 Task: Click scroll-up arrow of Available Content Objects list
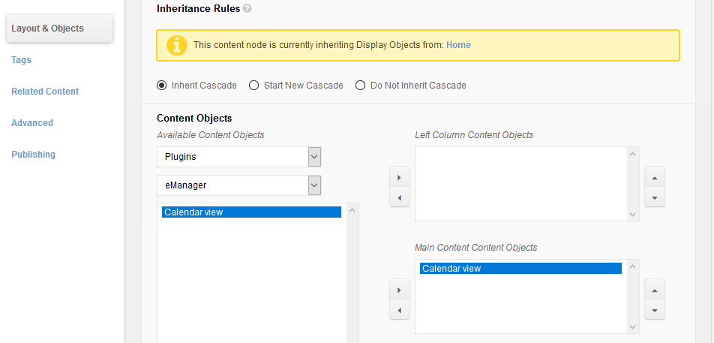click(352, 210)
